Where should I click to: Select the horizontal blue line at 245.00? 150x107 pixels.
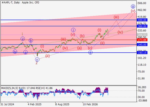69,45
